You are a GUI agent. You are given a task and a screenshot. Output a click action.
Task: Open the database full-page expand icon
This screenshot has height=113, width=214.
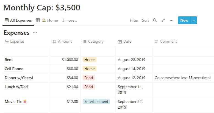coord(163,20)
